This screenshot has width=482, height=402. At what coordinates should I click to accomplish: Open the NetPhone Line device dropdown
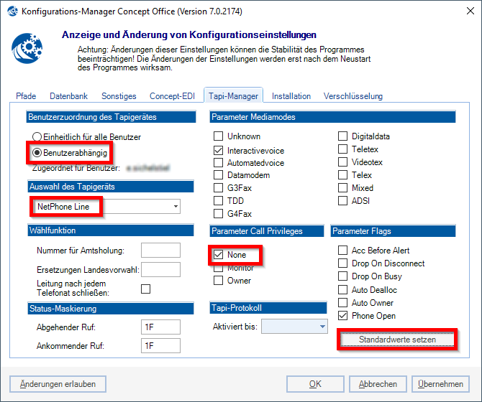click(176, 207)
